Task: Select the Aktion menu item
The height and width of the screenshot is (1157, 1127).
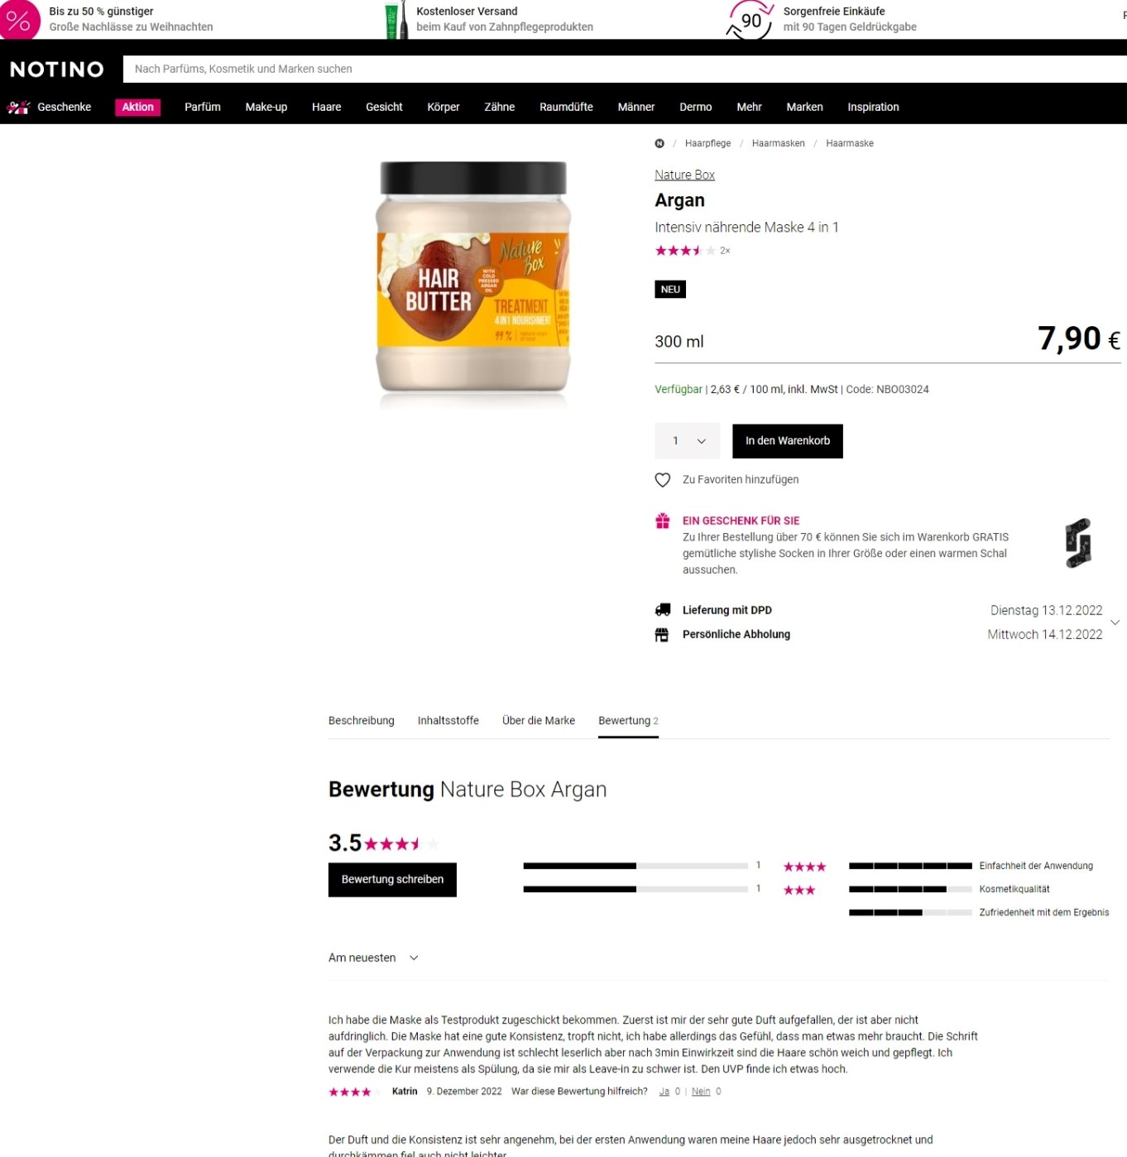Action: (137, 107)
